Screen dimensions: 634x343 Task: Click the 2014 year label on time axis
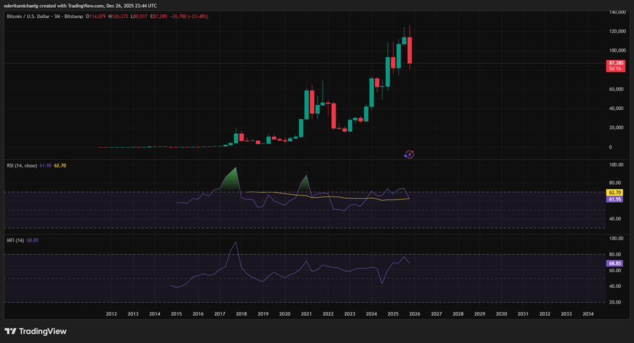coord(155,314)
